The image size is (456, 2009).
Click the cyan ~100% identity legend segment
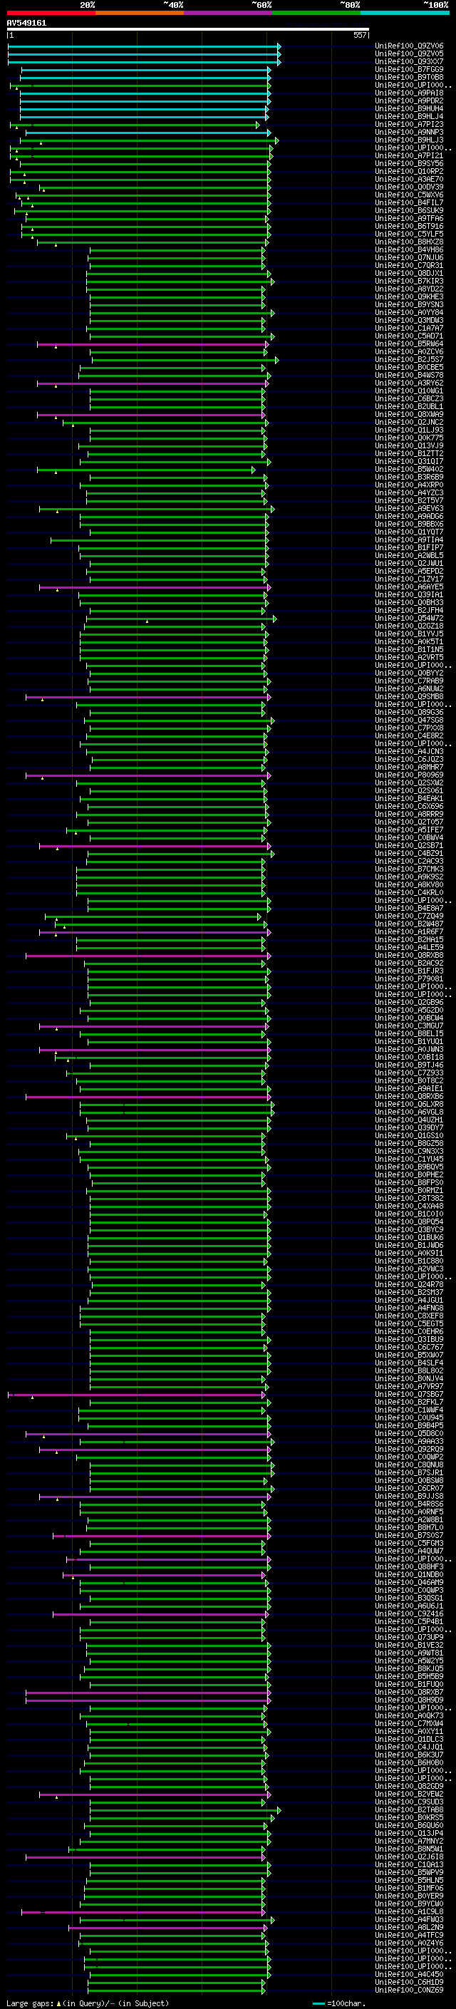coord(405,13)
